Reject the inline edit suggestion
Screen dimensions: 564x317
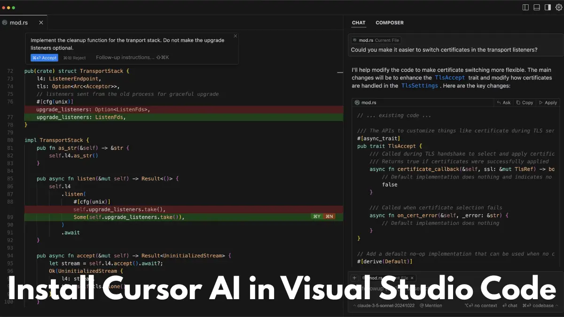tap(75, 58)
